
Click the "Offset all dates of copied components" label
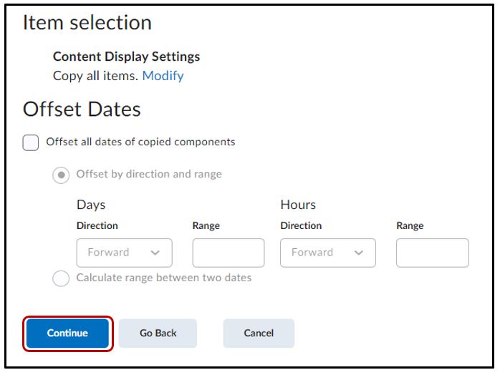click(x=140, y=142)
